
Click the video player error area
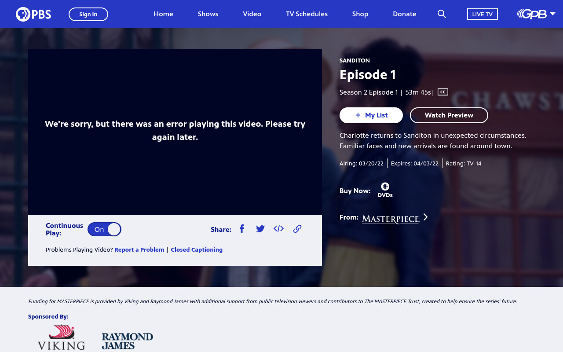[x=175, y=132]
